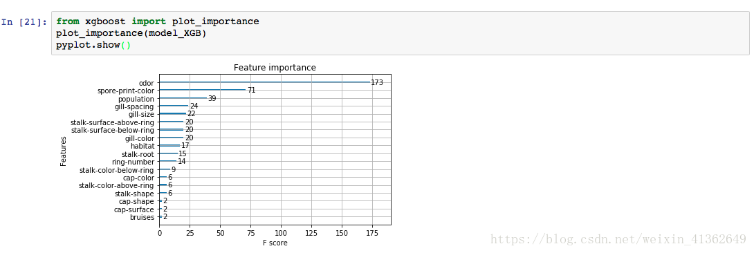This screenshot has height=253, width=754.
Task: Click the odor bar labeled 173
Action: [264, 82]
